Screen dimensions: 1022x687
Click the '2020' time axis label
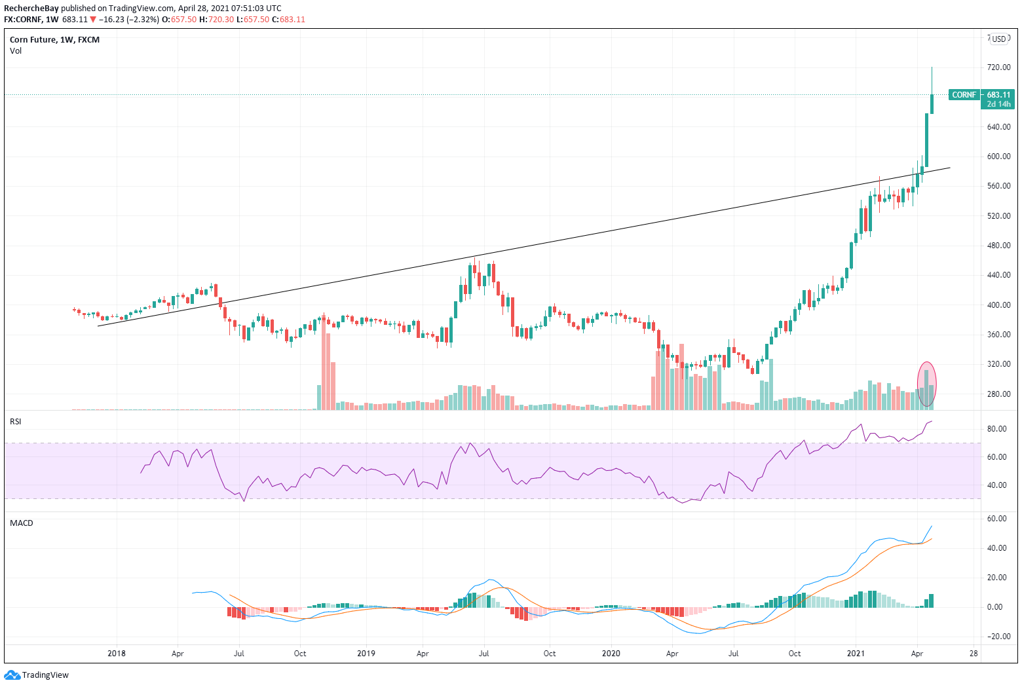[611, 654]
